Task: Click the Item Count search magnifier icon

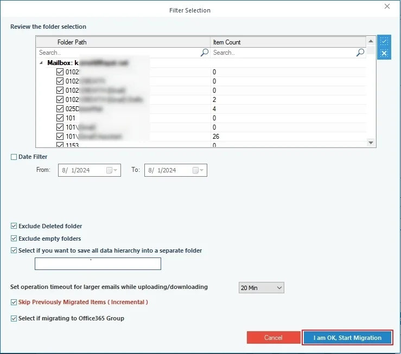Action: 360,53
